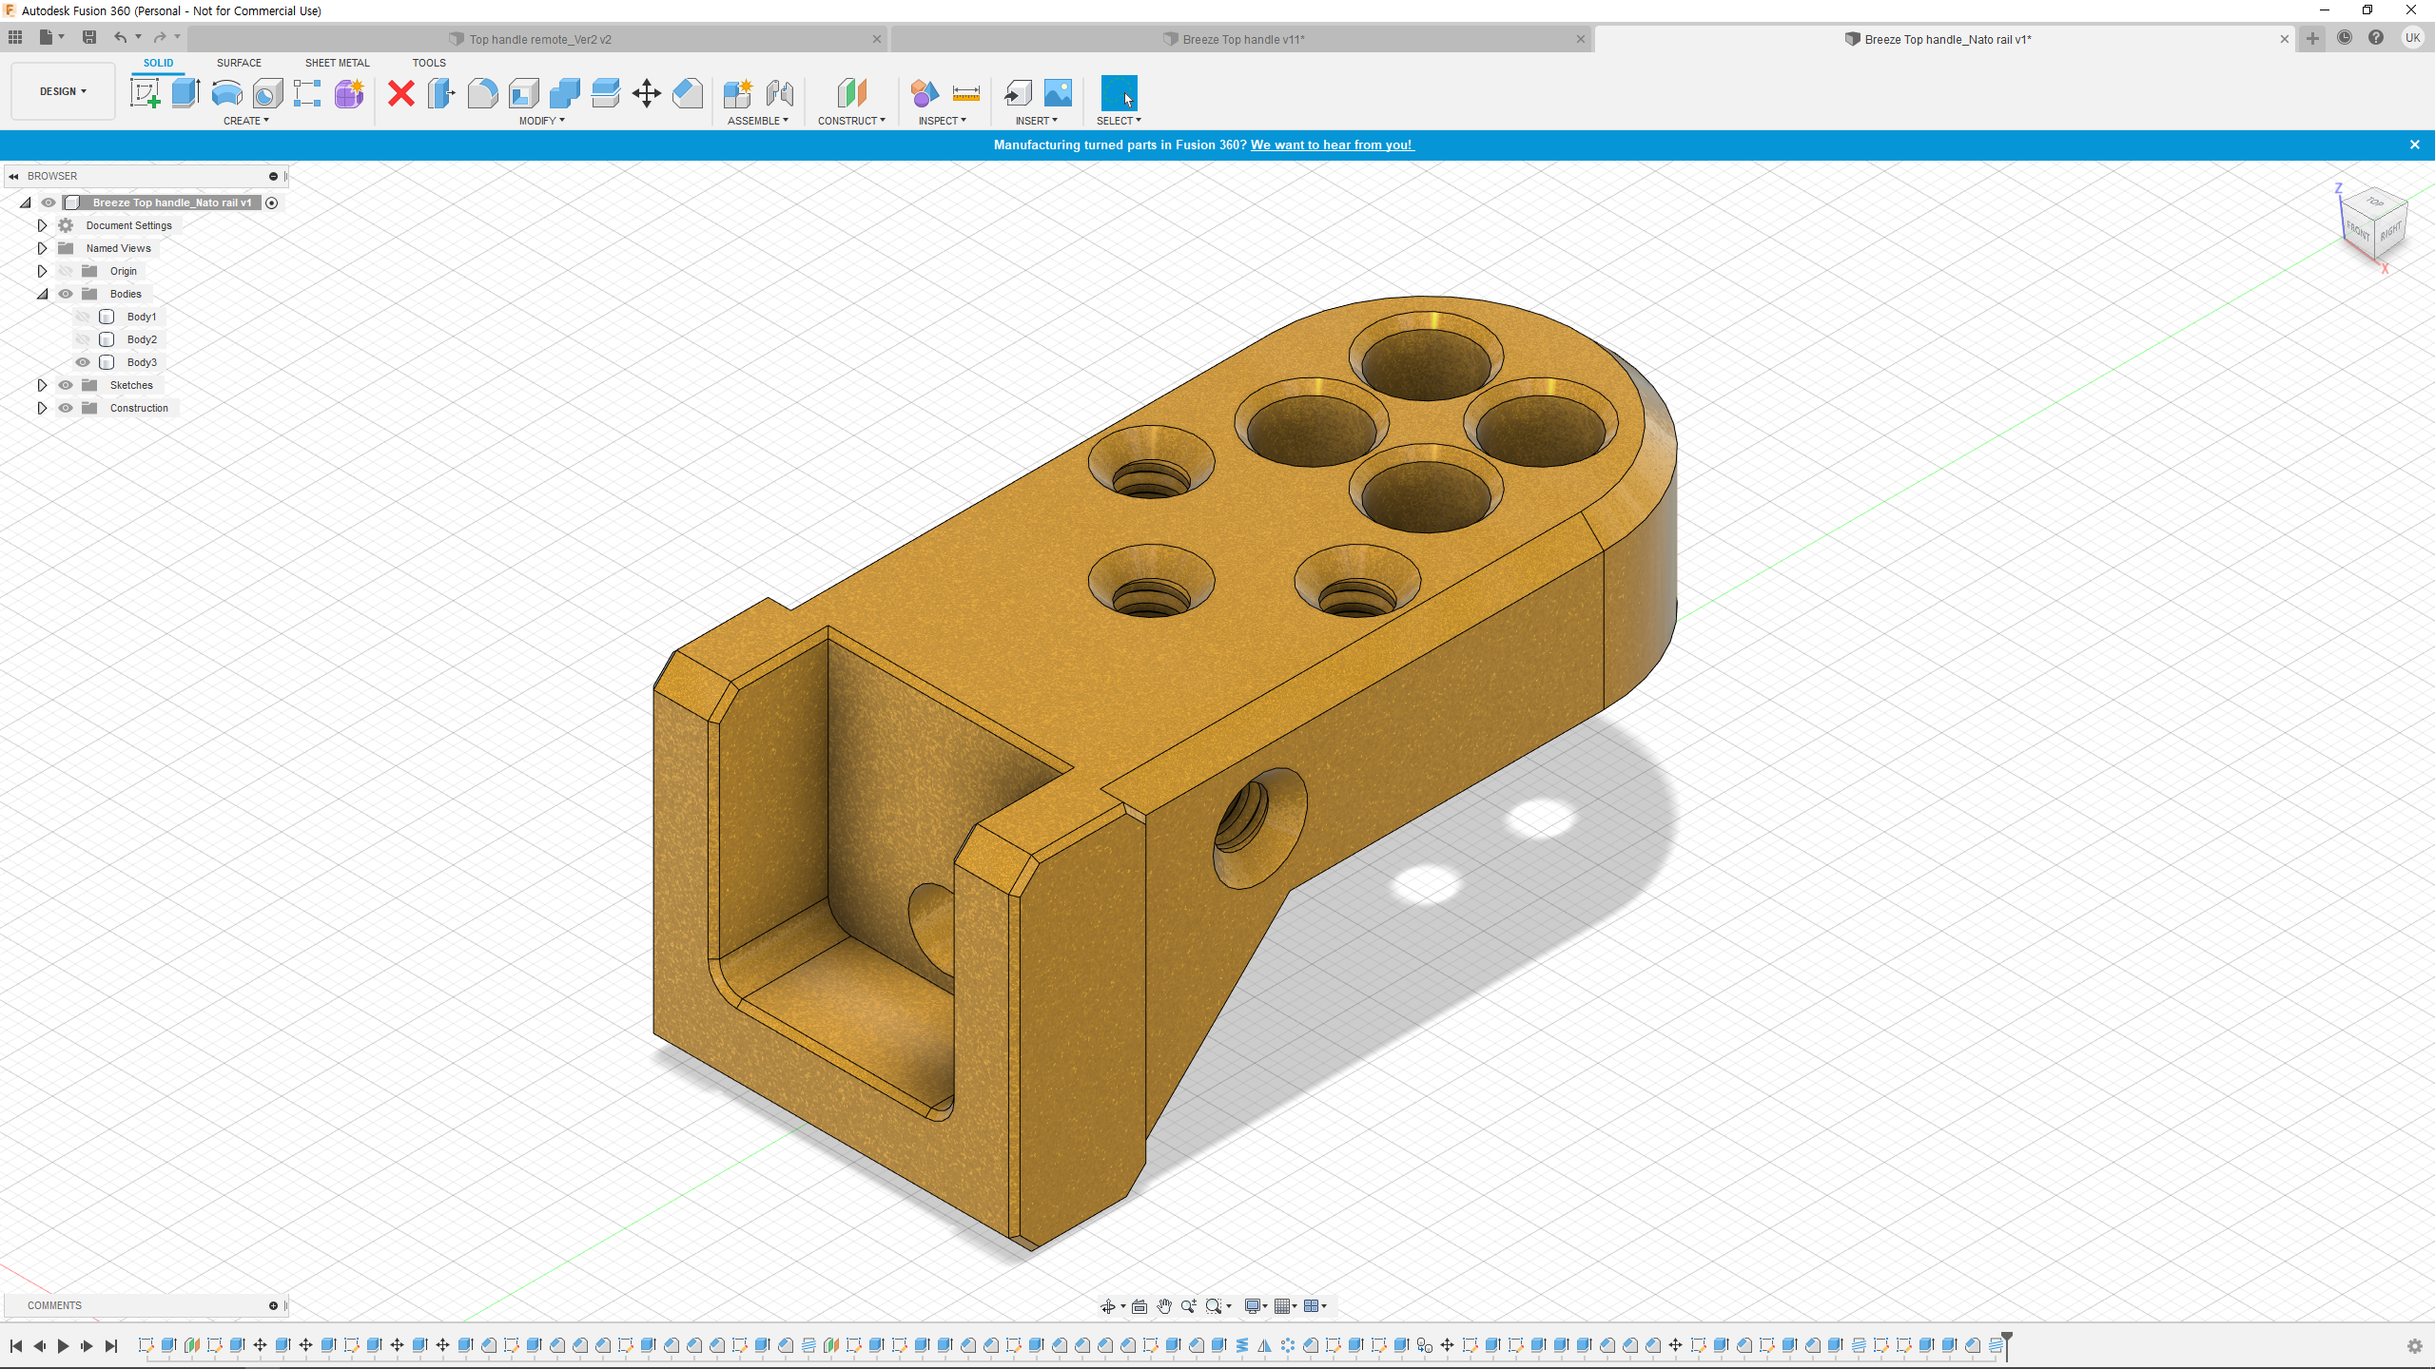
Task: Switch to the SHEET METAL tab
Action: coord(337,63)
